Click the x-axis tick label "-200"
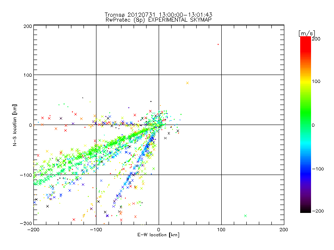Viewport: 334px width, 250px height. point(33,230)
